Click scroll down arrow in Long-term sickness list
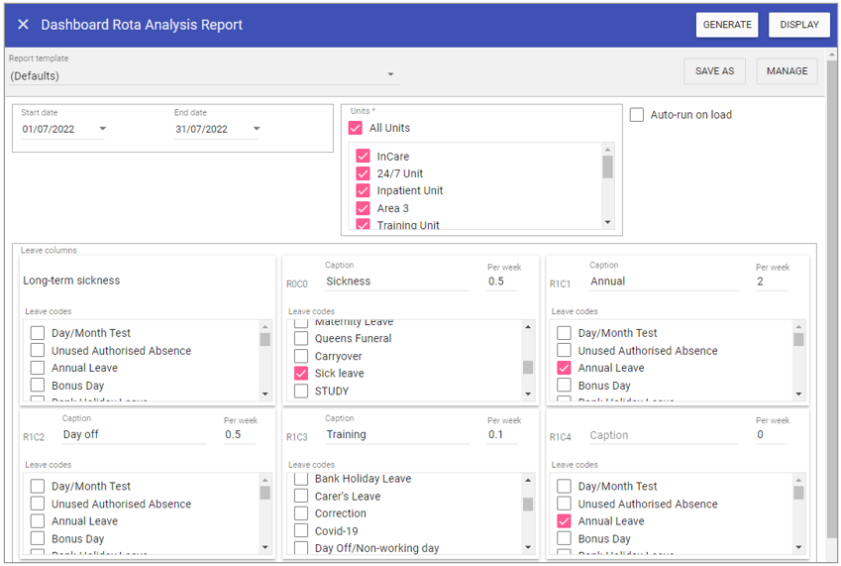The width and height of the screenshot is (841, 566). click(264, 394)
